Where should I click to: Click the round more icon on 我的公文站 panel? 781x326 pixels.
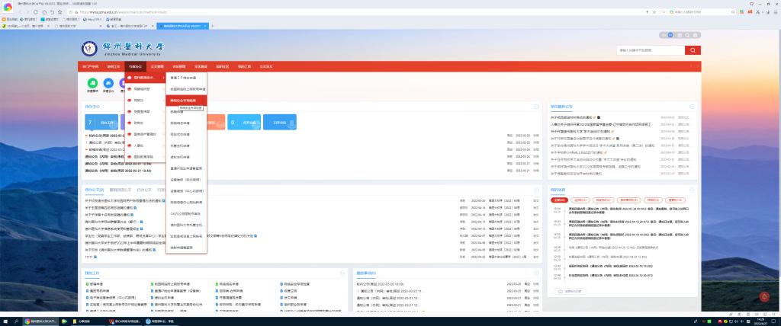[536, 190]
